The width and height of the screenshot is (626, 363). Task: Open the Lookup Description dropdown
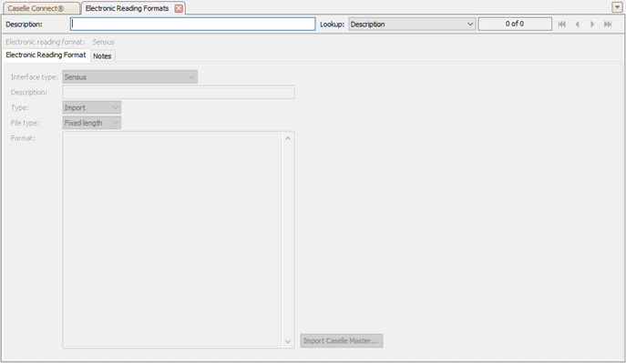tap(412, 25)
